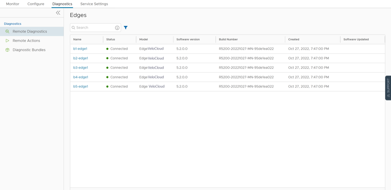Sort edges by Status column header
Screen dimensions: 391x190
[x=111, y=39]
